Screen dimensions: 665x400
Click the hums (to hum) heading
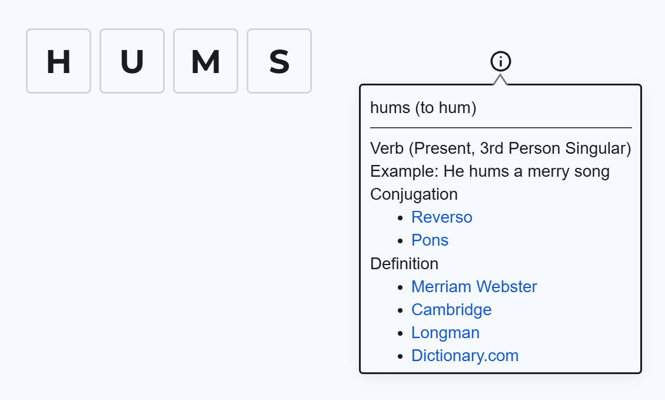[x=424, y=108]
